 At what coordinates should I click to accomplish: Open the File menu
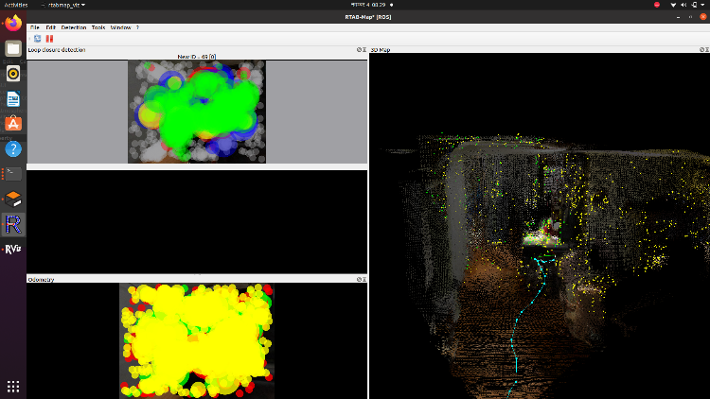coord(35,27)
